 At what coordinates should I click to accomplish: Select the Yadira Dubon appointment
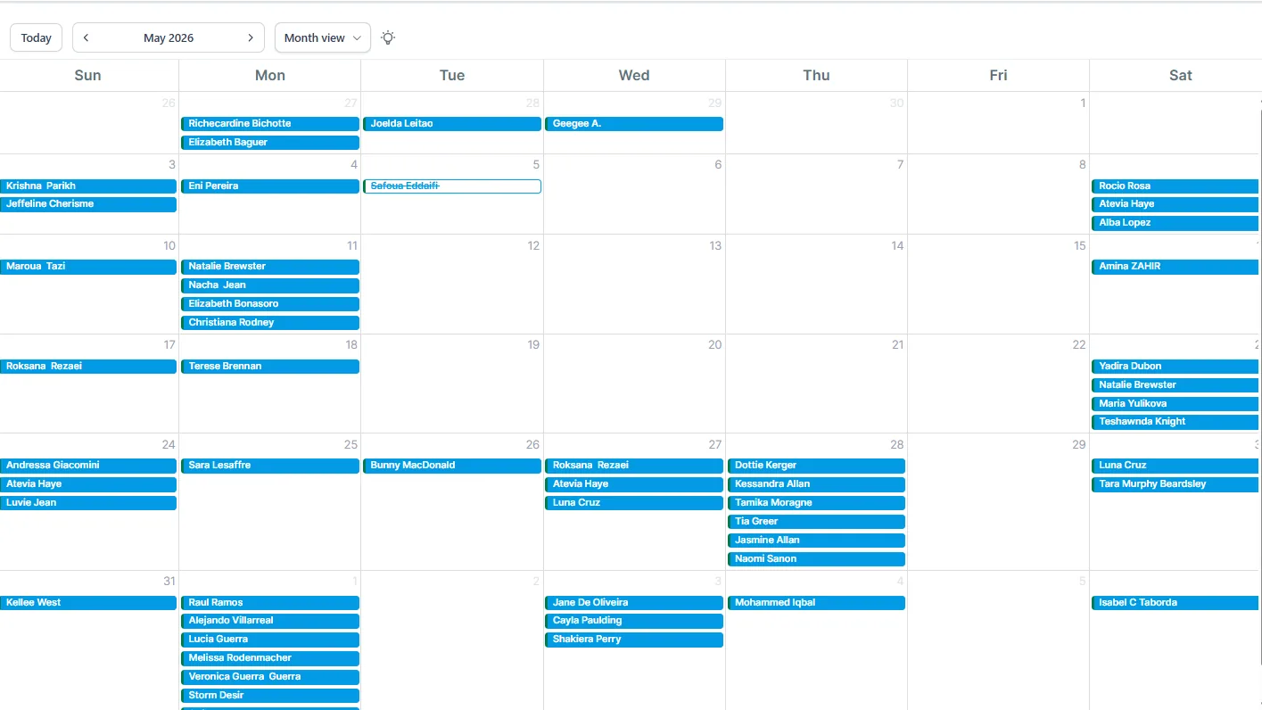[x=1175, y=367]
